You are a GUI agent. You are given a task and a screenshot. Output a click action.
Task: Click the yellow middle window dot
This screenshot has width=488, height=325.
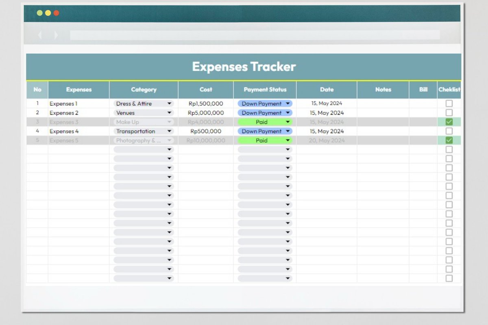click(x=48, y=13)
